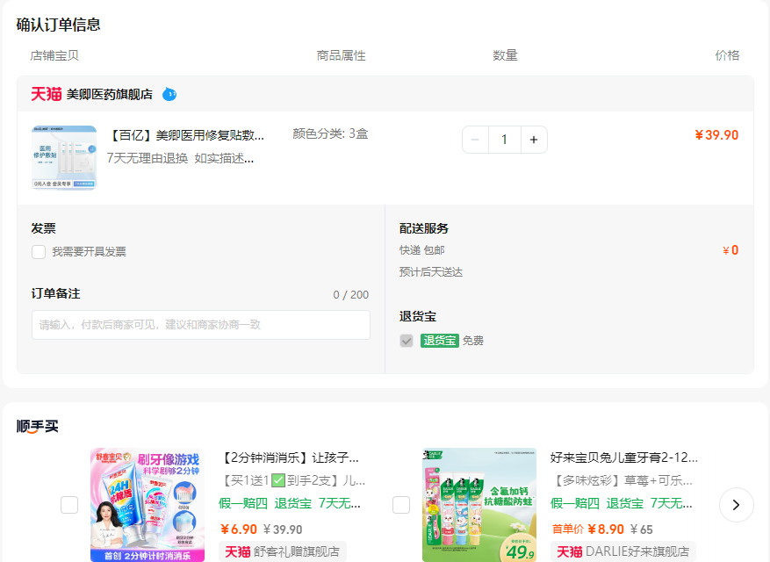The width and height of the screenshot is (770, 562).
Task: Increase quantity with the plus button
Action: click(534, 140)
